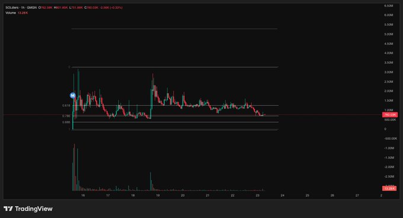Select the 0.886 Fibonacci level label
The image size is (403, 218).
coord(66,122)
